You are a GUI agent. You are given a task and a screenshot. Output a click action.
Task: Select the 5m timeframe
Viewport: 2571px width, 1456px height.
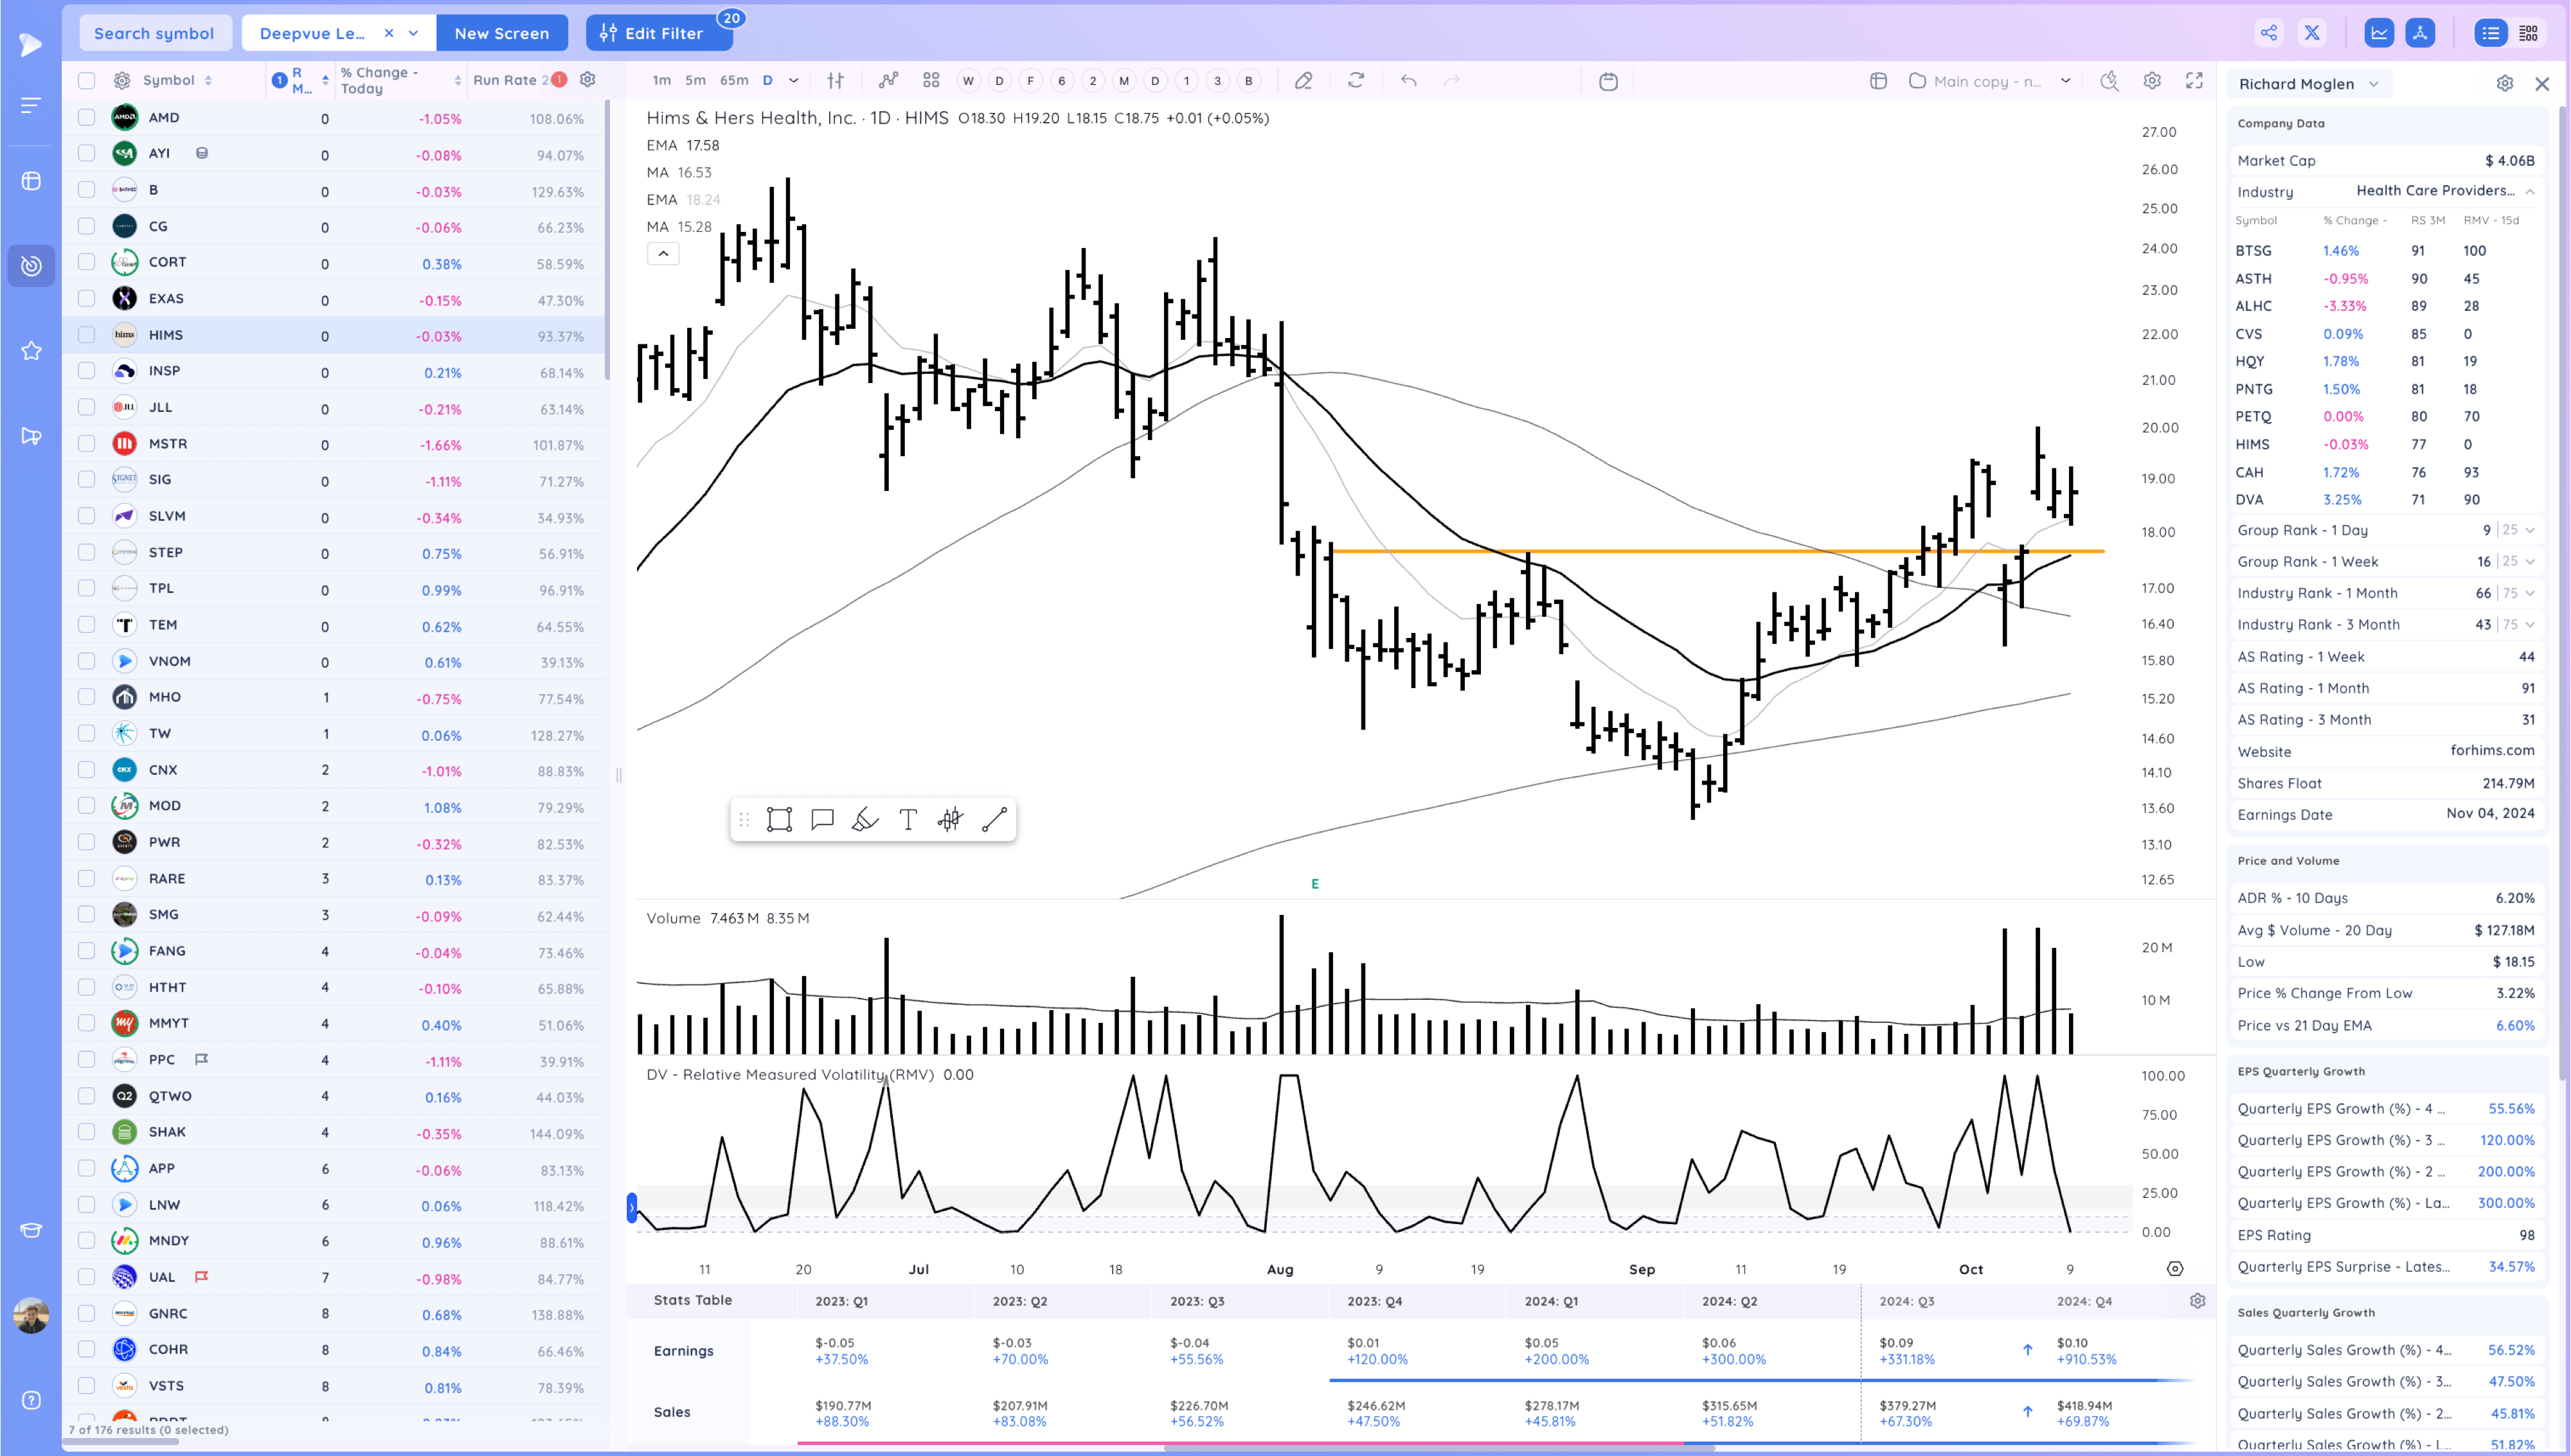[695, 81]
